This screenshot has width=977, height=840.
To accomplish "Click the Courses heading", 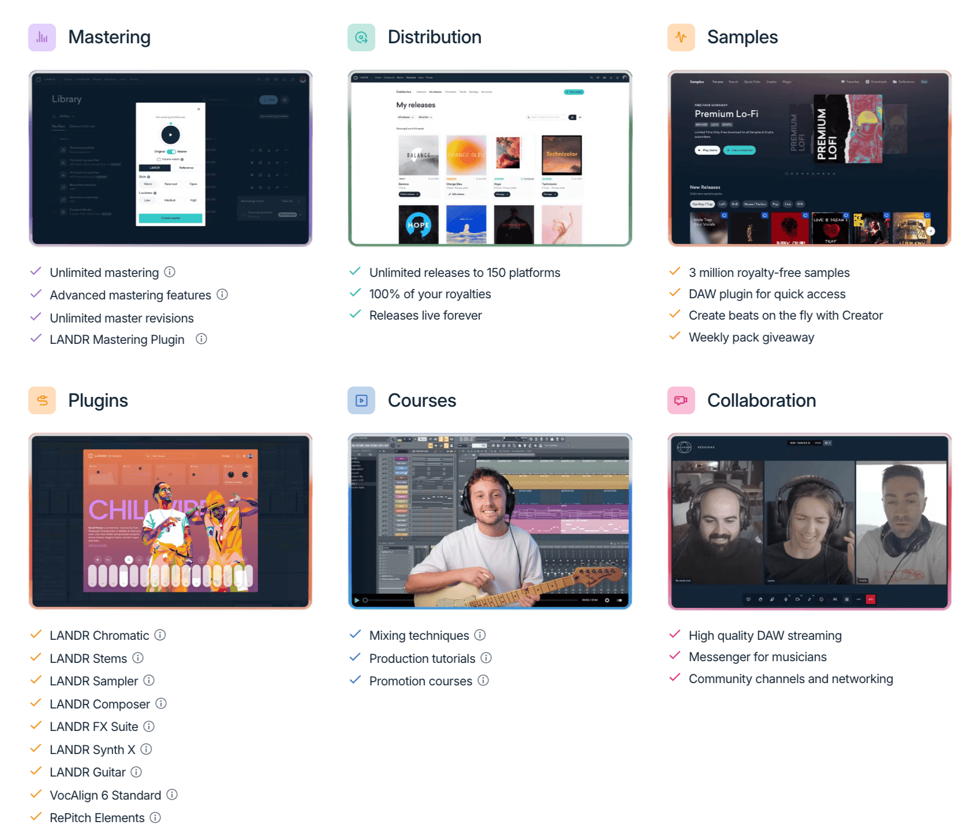I will coord(422,400).
